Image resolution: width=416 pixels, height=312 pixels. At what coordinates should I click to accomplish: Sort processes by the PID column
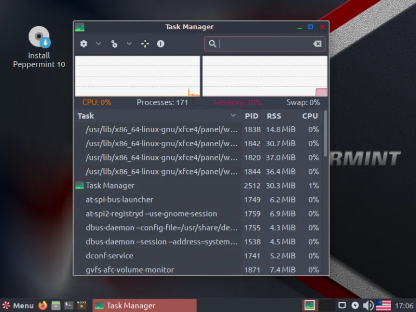[x=251, y=116]
